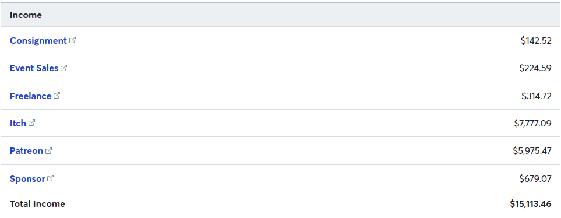This screenshot has height=218, width=561.
Task: Open the Itch income link
Action: (x=18, y=124)
